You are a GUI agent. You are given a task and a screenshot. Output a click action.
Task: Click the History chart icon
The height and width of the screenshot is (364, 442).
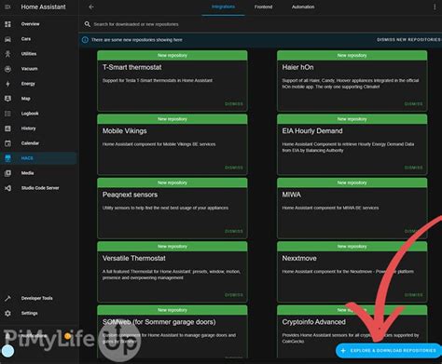coord(7,128)
